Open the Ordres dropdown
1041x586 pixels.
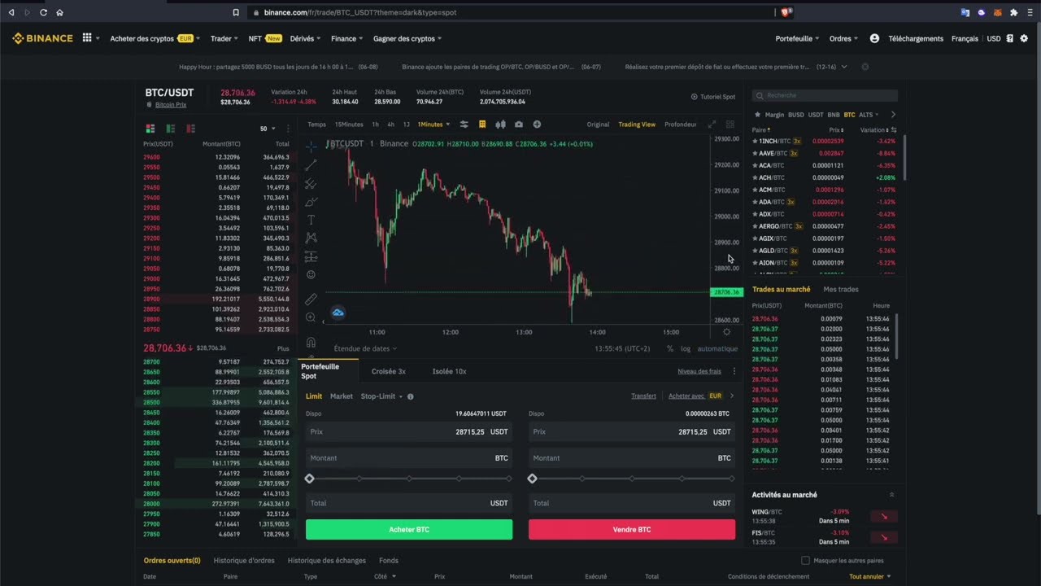[x=844, y=38]
